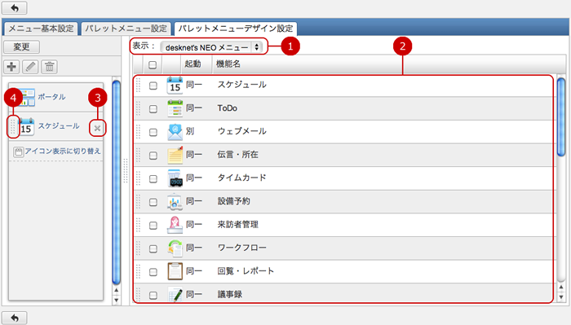Click the 来訪者管理 receptionist icon
The height and width of the screenshot is (325, 571).
175,225
